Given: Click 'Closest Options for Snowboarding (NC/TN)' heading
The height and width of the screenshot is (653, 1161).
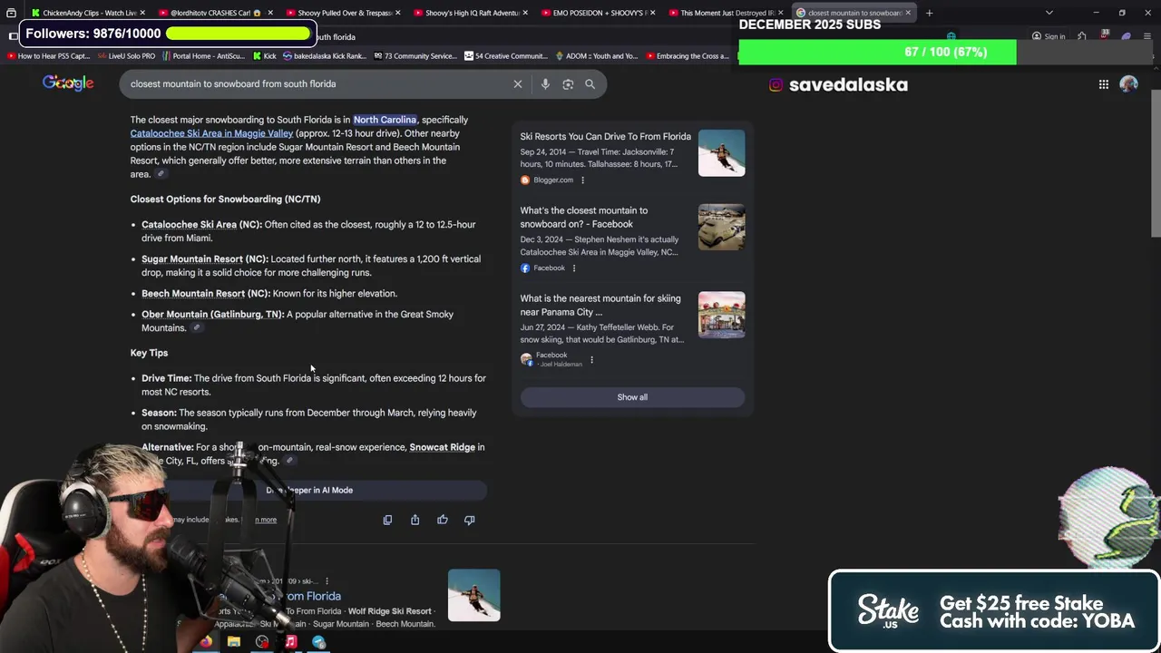Looking at the screenshot, I should click(225, 200).
